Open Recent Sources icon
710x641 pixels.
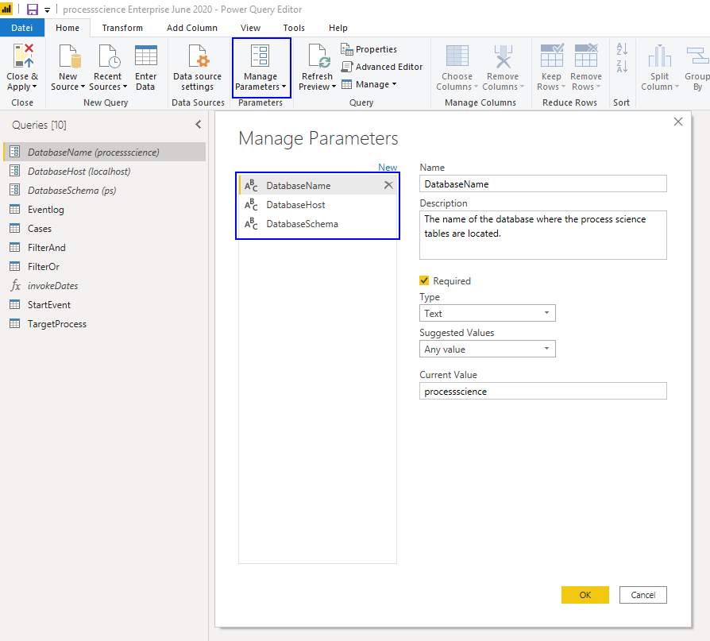(x=109, y=56)
